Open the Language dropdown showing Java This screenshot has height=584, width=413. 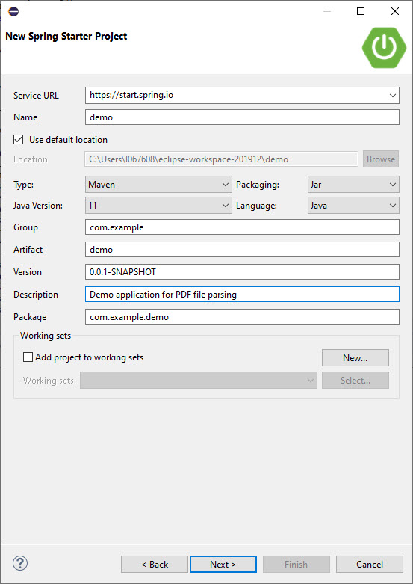(x=353, y=205)
